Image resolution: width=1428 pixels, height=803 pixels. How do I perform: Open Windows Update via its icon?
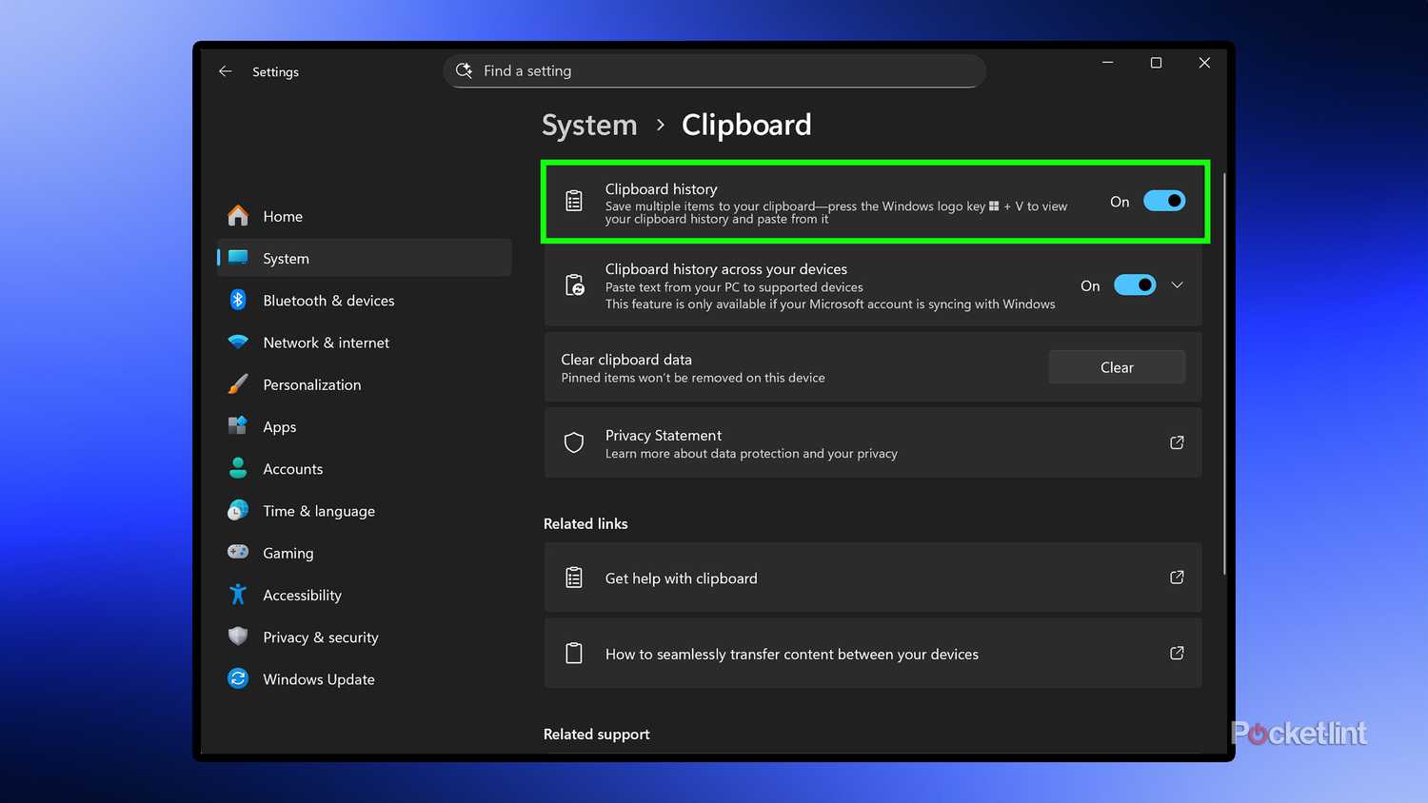237,678
